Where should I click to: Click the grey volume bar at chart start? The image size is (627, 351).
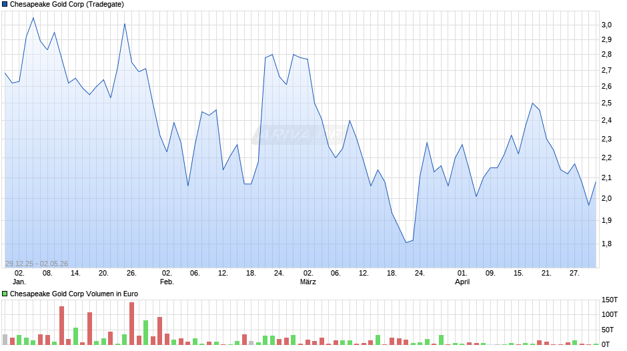tap(5, 340)
